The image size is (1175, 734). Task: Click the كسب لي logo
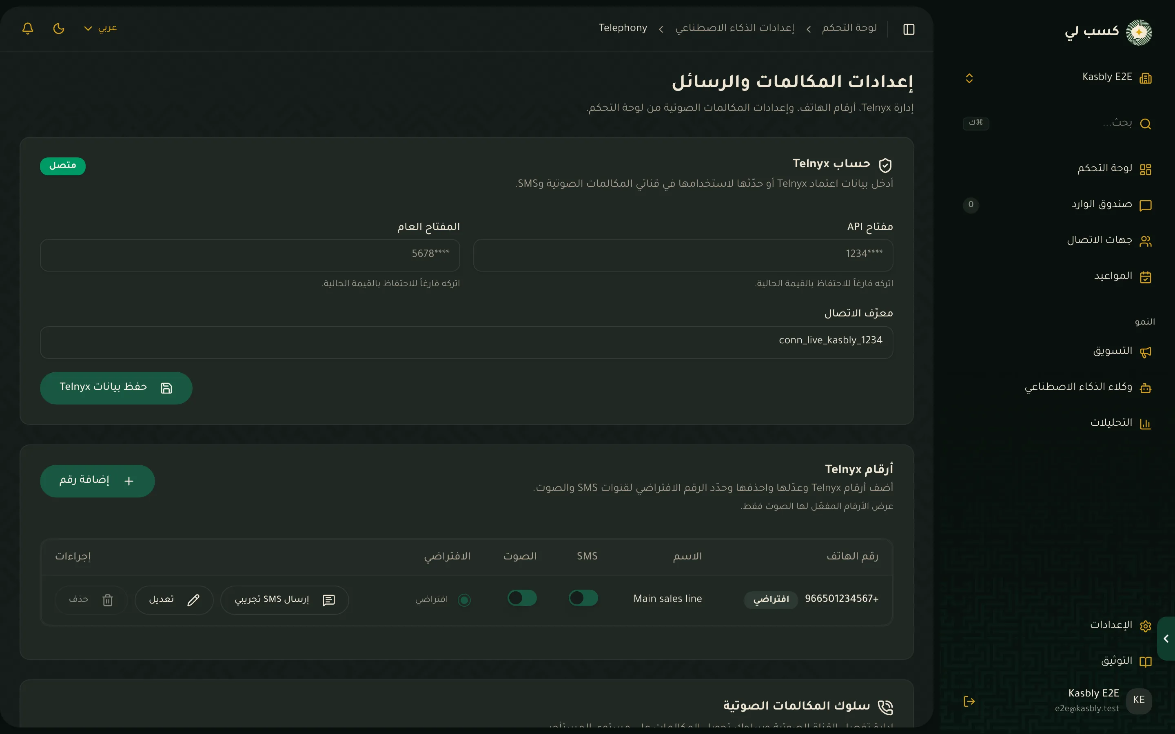[x=1108, y=32]
